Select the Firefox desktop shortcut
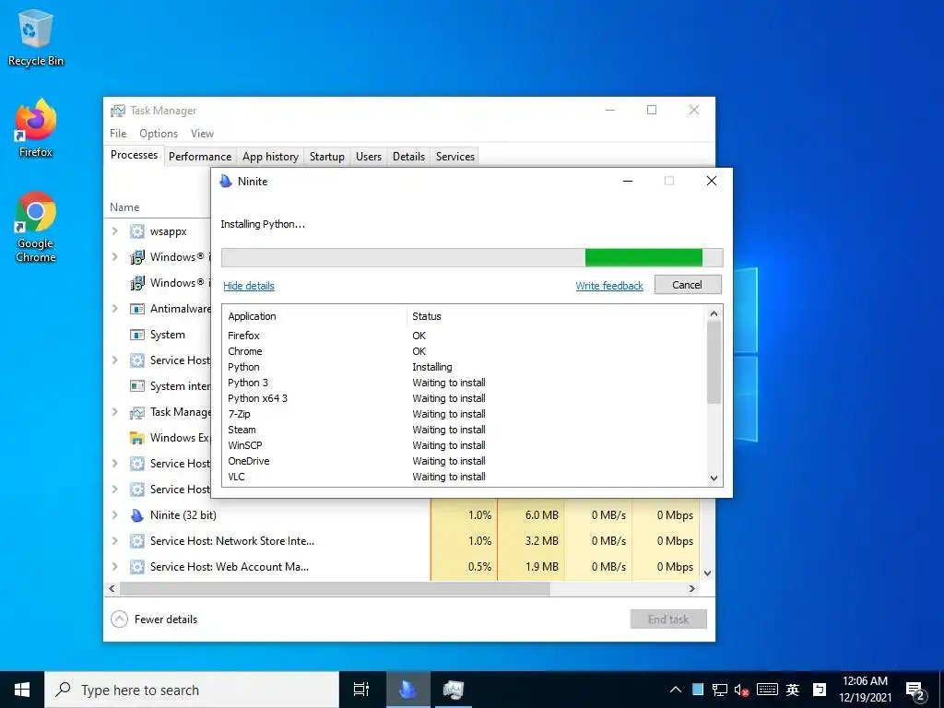This screenshot has height=708, width=944. 36,128
